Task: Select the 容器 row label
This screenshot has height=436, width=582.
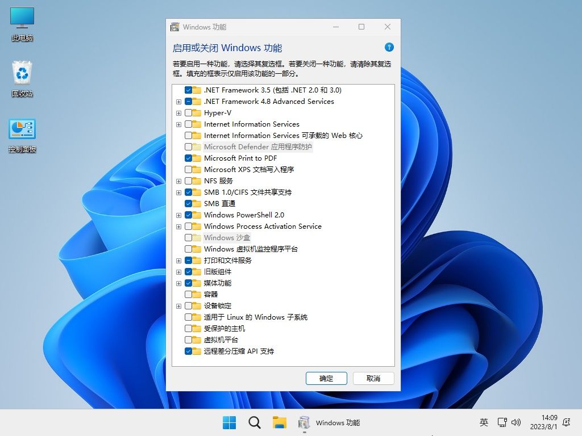Action: coord(211,295)
